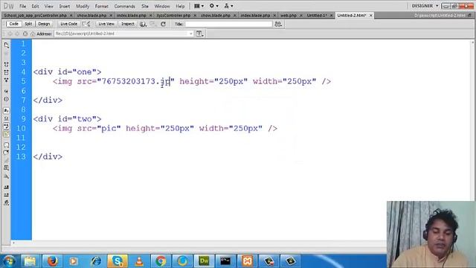Click the Collapse Selection icon
The image size is (476, 268).
pyautogui.click(x=7, y=72)
